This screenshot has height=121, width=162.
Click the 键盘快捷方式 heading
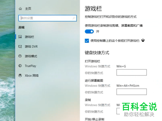point(97,53)
